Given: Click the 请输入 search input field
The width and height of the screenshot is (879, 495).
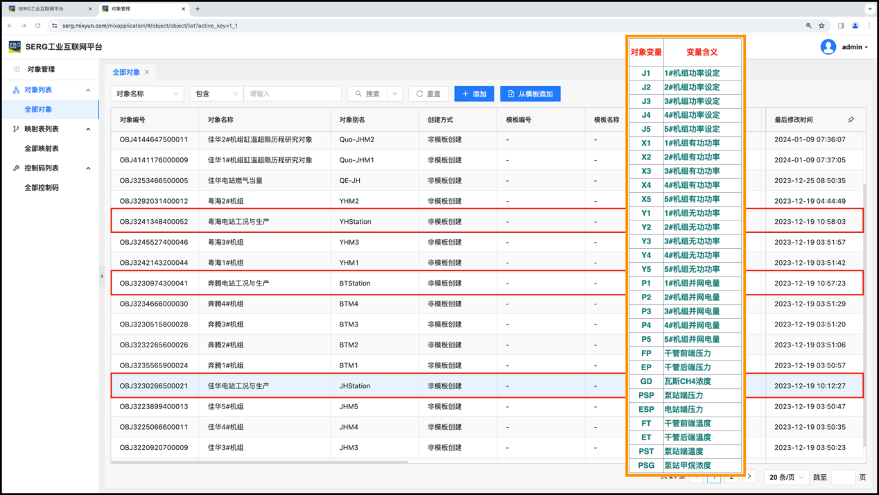Looking at the screenshot, I should pyautogui.click(x=292, y=94).
